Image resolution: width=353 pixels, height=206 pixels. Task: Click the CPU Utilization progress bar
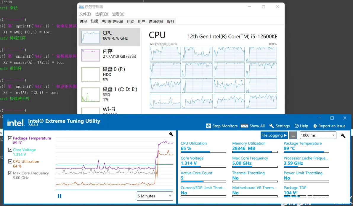(x=203, y=152)
